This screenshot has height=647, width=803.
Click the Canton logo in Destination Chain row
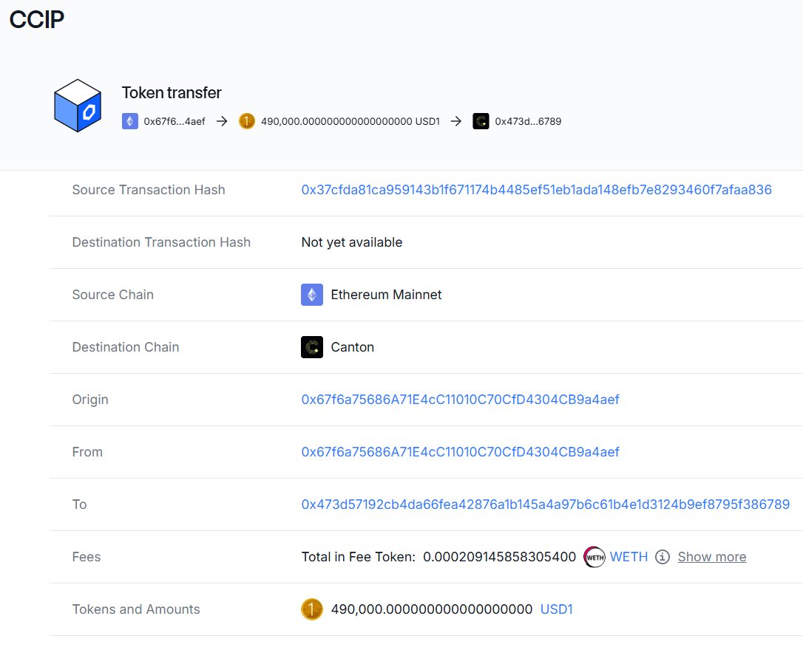(312, 347)
